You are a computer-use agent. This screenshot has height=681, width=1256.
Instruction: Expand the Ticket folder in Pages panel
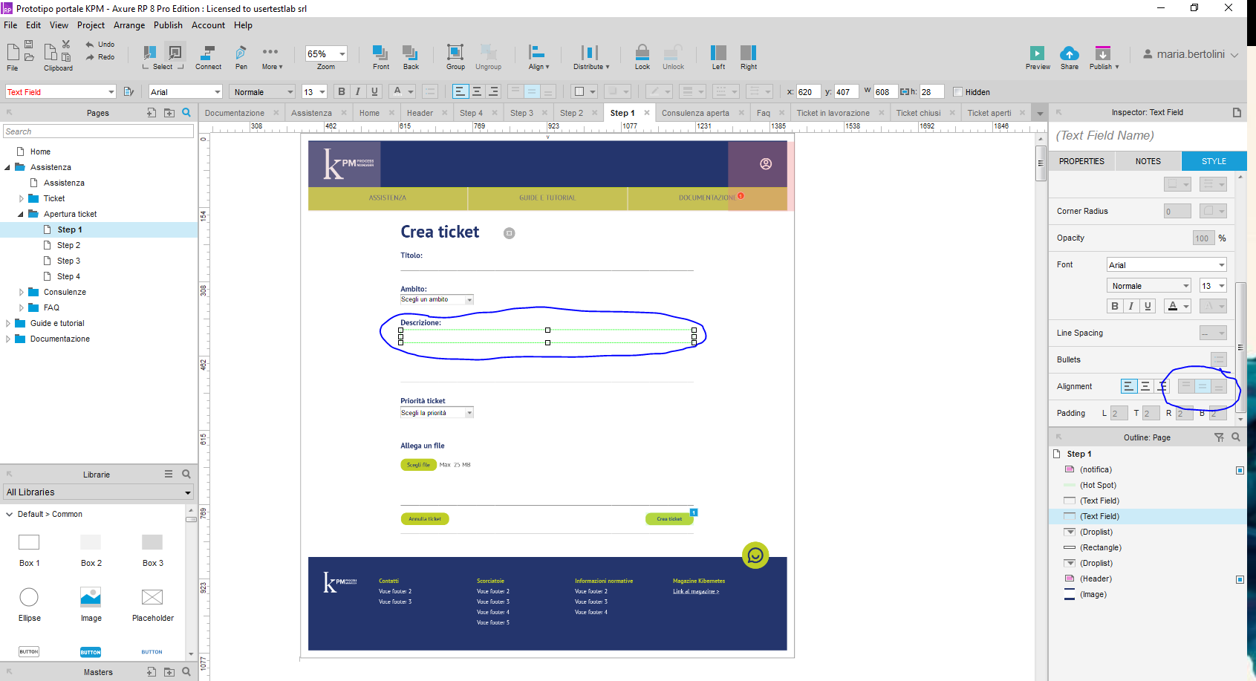(22, 198)
